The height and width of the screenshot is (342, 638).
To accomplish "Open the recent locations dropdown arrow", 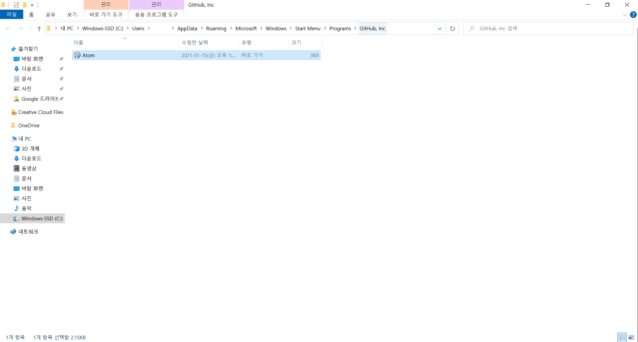I will coord(31,29).
